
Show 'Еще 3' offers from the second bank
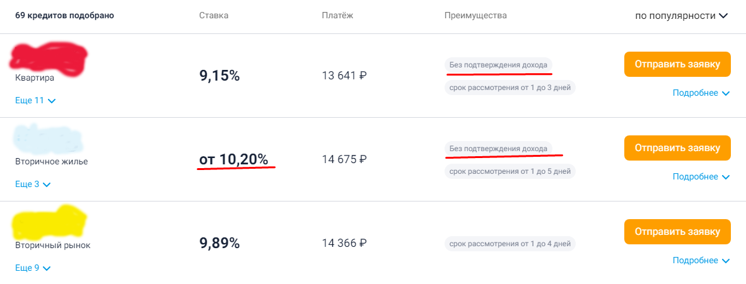(x=33, y=185)
